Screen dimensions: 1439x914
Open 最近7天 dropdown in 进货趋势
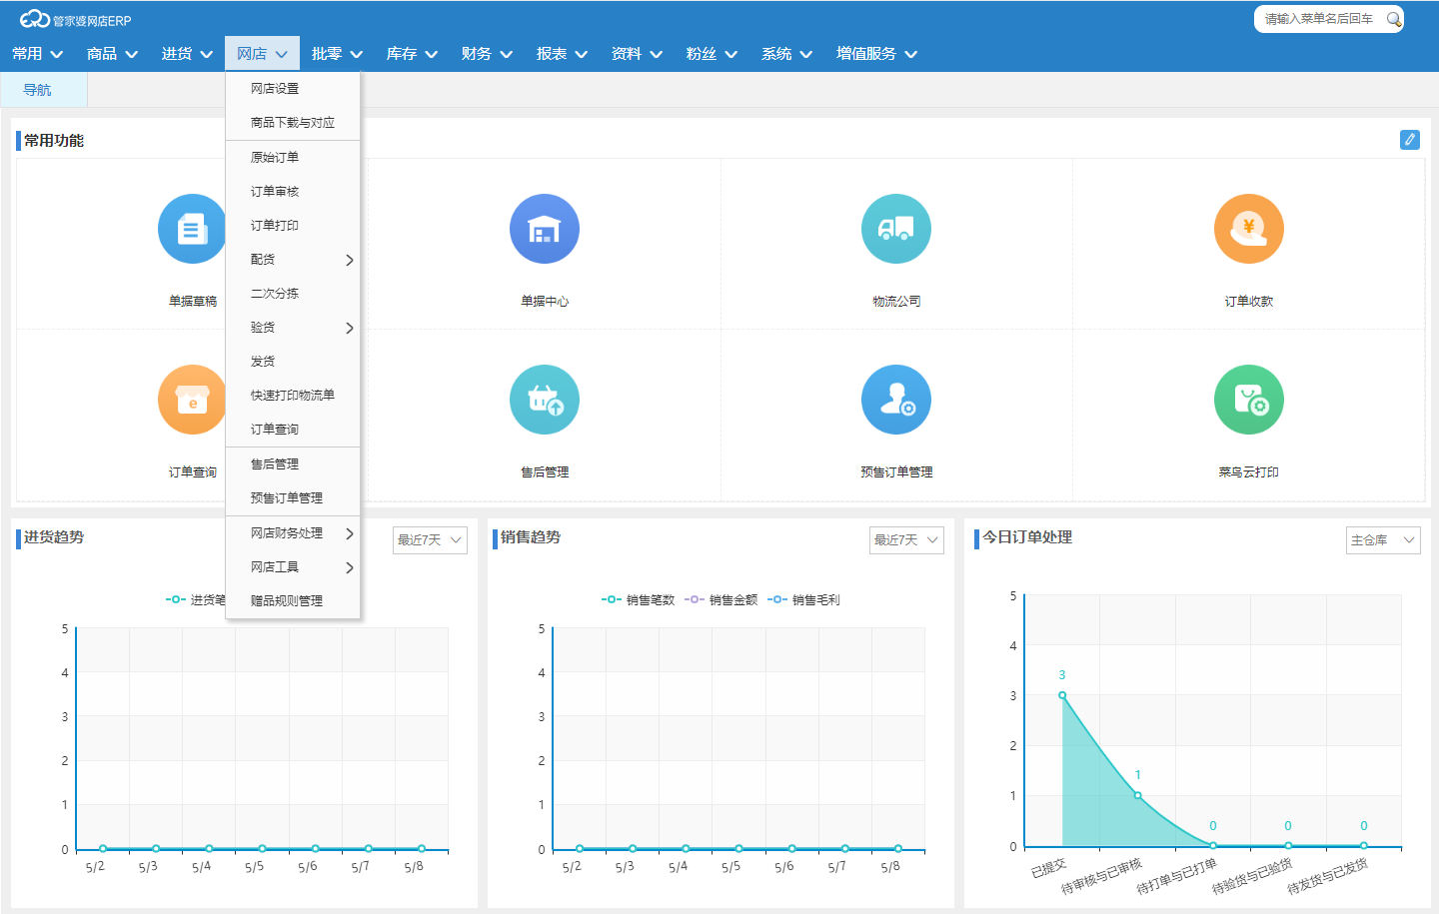tap(430, 540)
